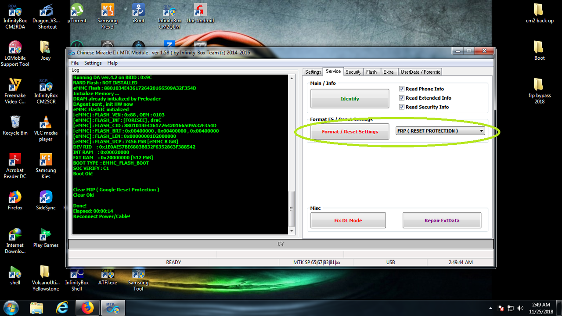
Task: Open the File menu
Action: point(75,63)
